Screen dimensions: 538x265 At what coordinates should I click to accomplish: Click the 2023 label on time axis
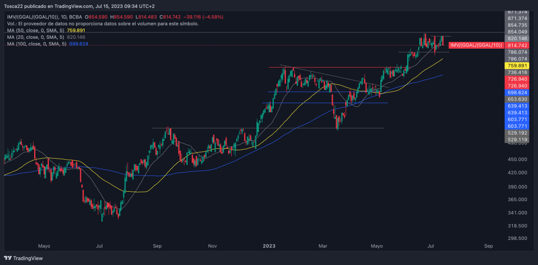(270, 245)
